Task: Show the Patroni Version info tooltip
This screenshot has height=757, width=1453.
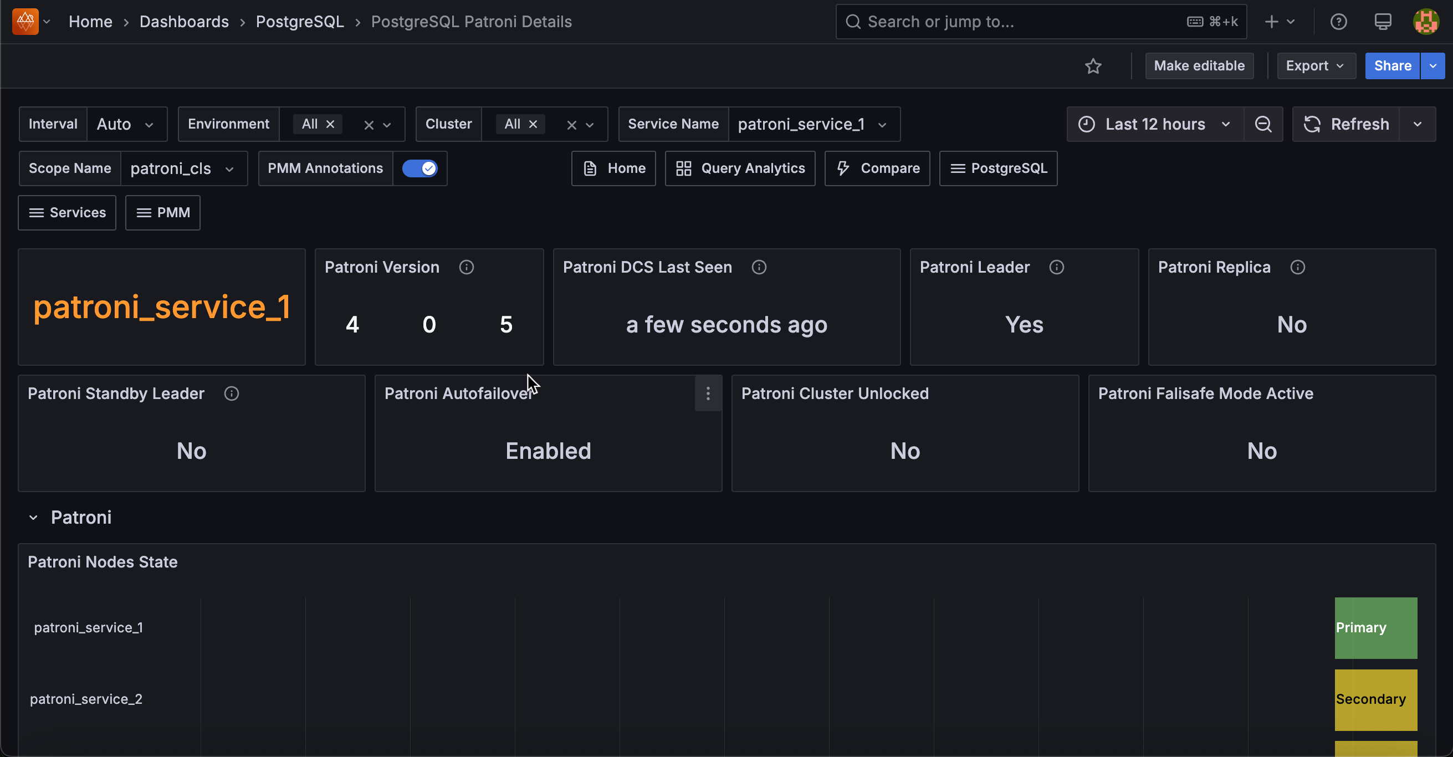Action: click(467, 267)
